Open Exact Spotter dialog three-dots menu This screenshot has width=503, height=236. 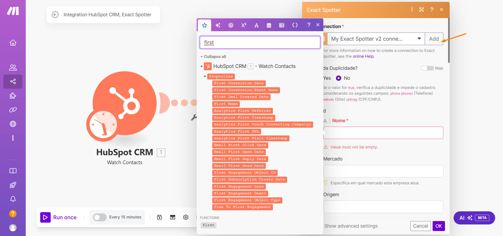[x=412, y=10]
